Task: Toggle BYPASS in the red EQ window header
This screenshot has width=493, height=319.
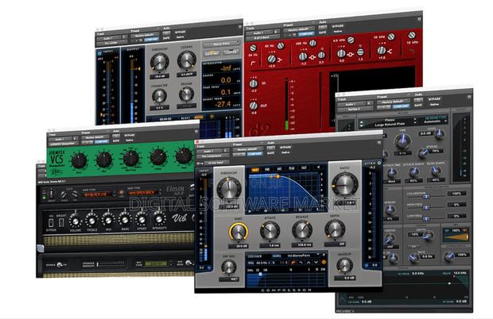Action: pos(338,25)
